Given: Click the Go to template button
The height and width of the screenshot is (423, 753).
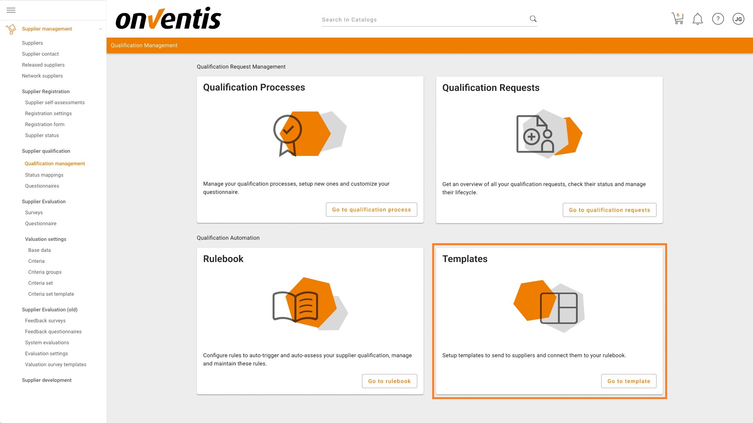Looking at the screenshot, I should pyautogui.click(x=629, y=381).
